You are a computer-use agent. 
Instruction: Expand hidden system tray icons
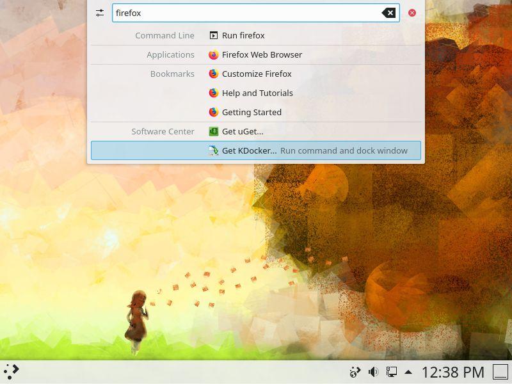pos(408,372)
